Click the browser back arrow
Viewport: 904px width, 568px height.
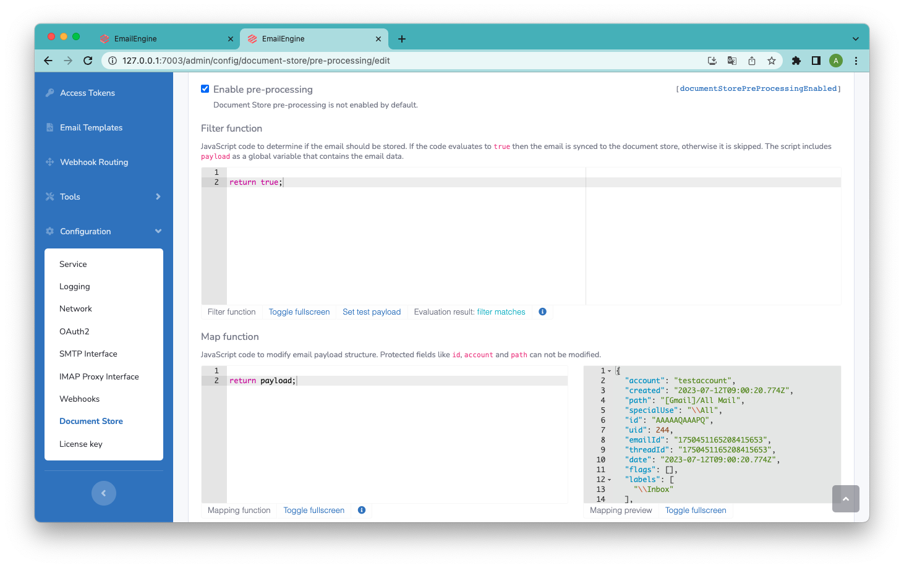click(x=48, y=61)
